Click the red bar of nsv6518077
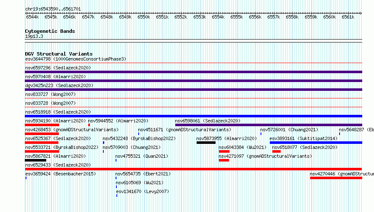 point(277,151)
